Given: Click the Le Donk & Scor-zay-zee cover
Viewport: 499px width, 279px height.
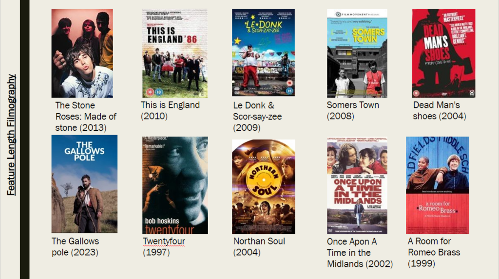Looking at the screenshot, I should [x=263, y=52].
